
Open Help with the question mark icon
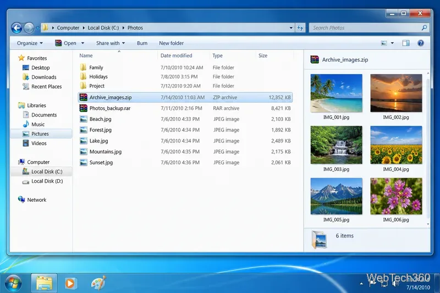[420, 43]
